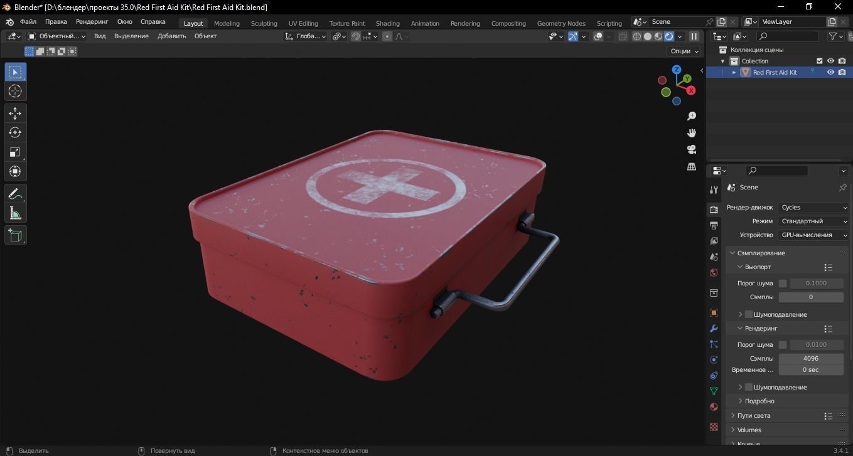
Task: Toggle the viewport gizmos button
Action: tap(573, 36)
